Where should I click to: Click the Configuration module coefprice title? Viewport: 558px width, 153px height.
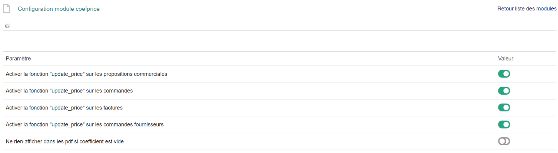[x=59, y=8]
